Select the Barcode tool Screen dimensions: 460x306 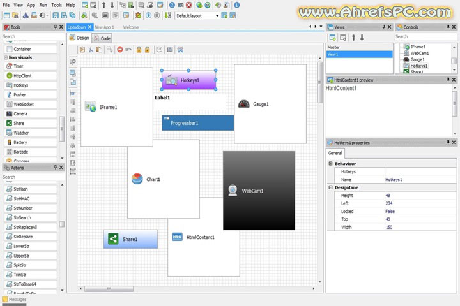tap(31, 152)
